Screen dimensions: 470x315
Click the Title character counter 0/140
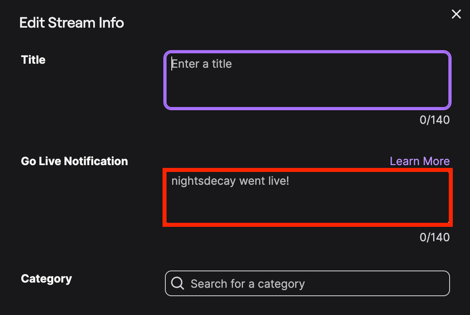(x=434, y=120)
